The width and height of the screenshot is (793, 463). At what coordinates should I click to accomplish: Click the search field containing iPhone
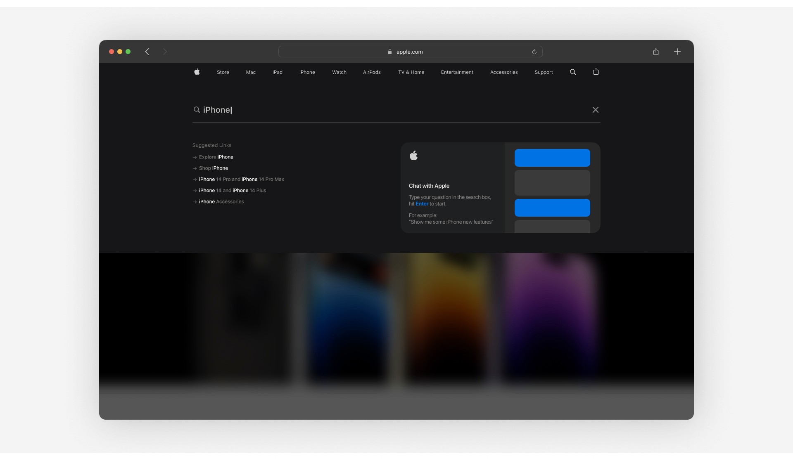tap(396, 110)
